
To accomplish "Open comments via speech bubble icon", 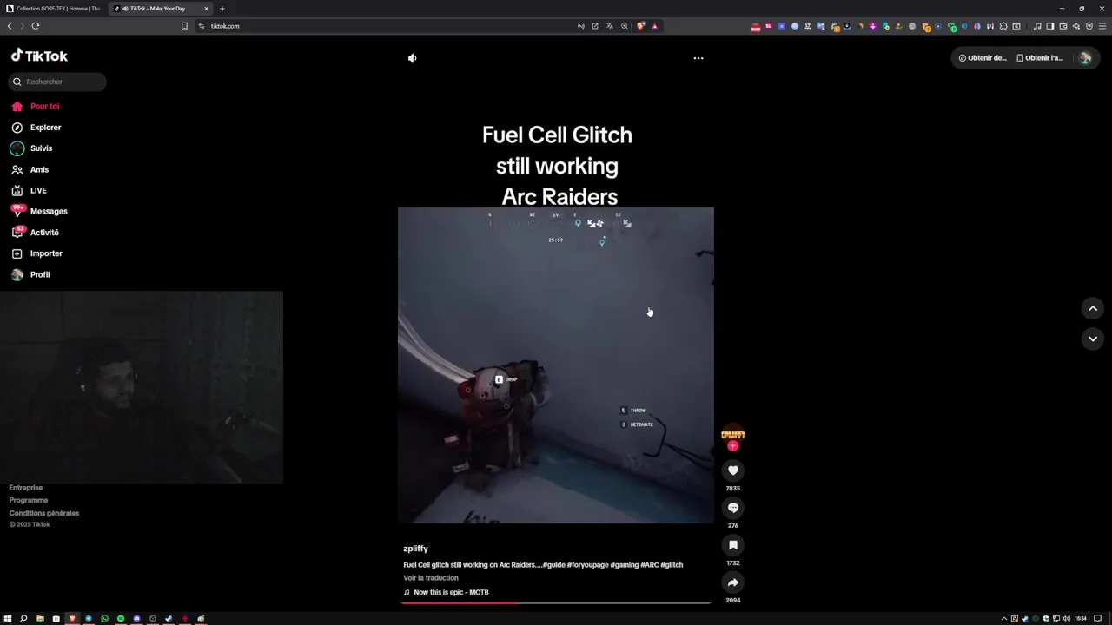I will [732, 508].
